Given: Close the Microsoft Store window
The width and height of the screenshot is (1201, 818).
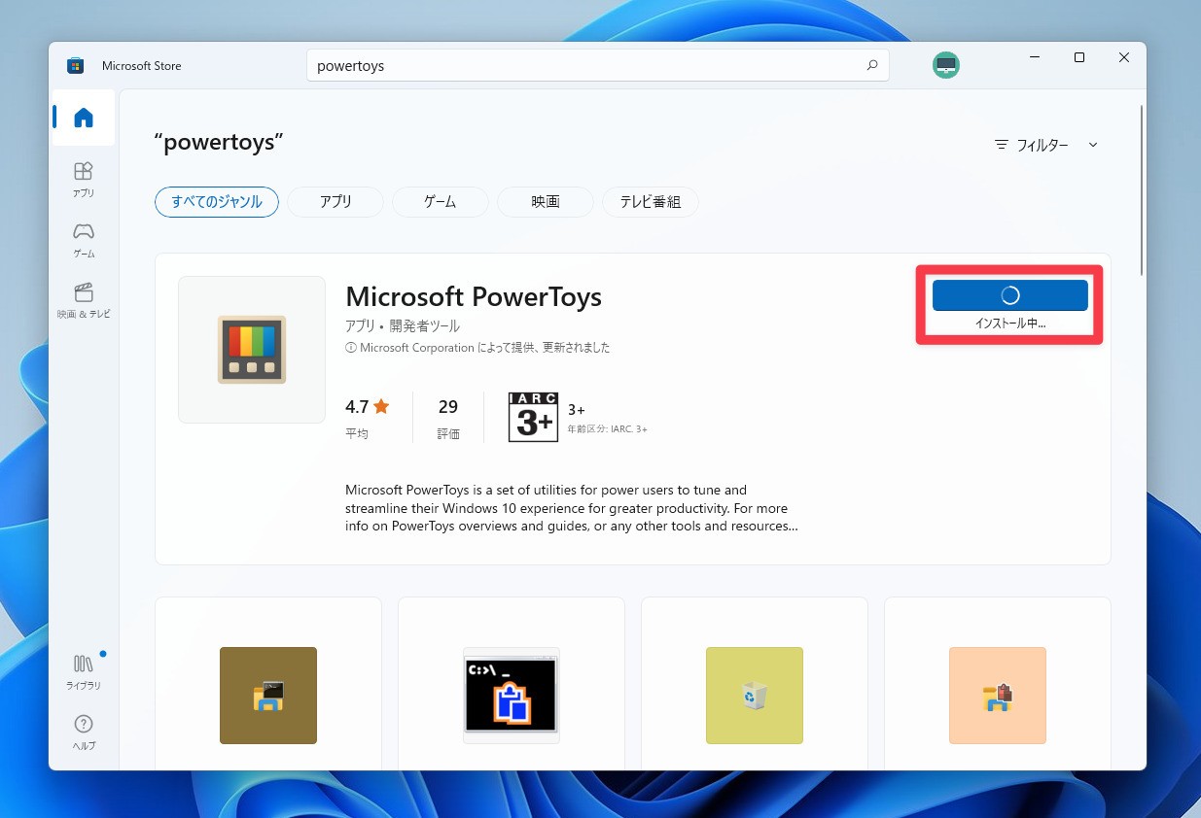Looking at the screenshot, I should tap(1124, 57).
